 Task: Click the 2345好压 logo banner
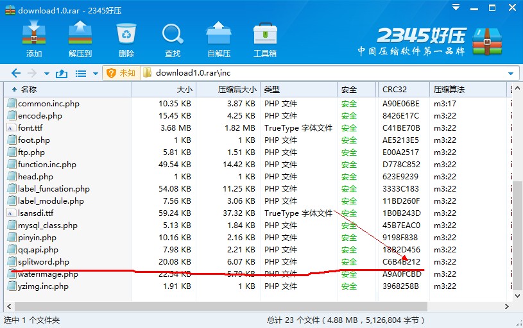(429, 41)
